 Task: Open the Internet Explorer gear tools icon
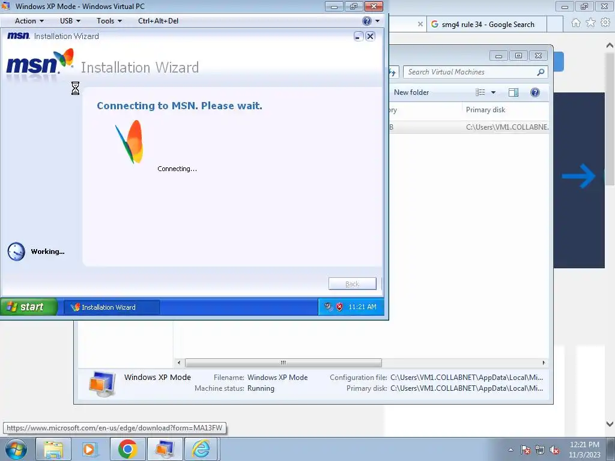point(605,23)
